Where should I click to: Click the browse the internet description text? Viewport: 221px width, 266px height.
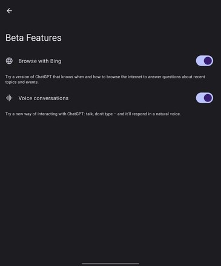click(x=105, y=80)
